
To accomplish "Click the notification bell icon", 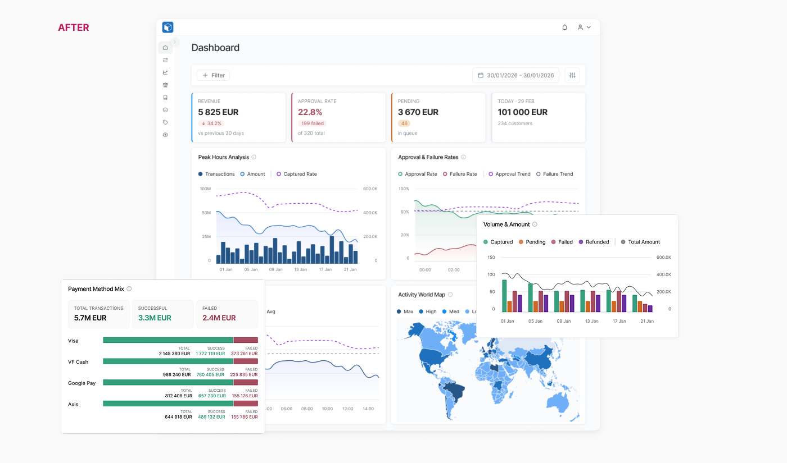I will click(x=565, y=27).
